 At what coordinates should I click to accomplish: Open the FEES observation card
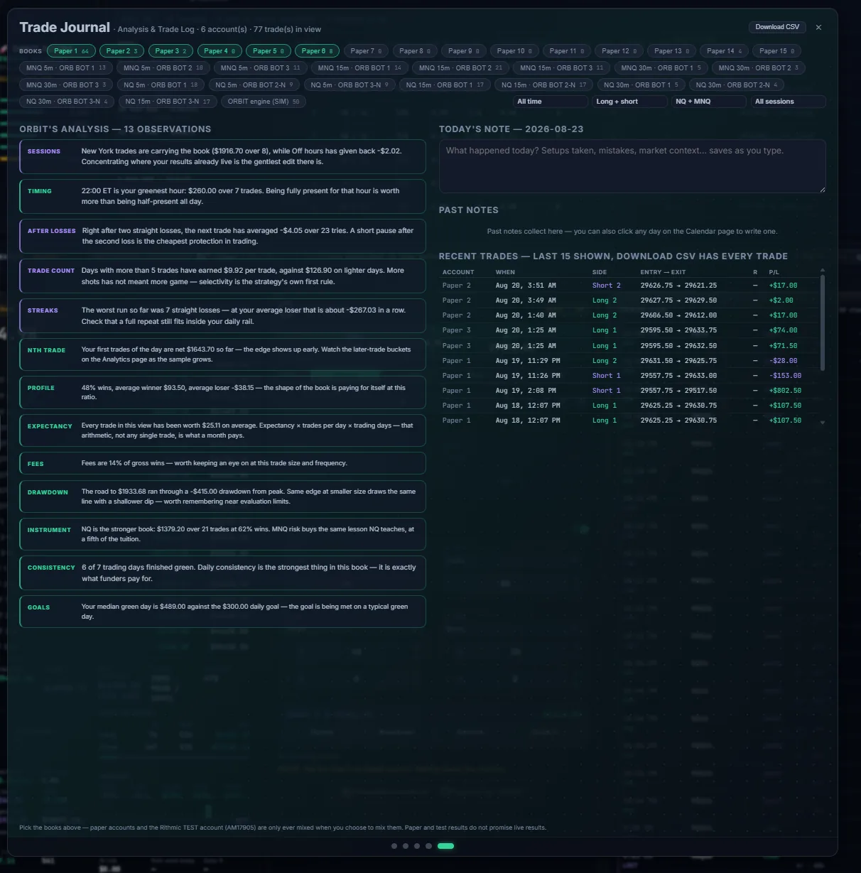(x=222, y=463)
